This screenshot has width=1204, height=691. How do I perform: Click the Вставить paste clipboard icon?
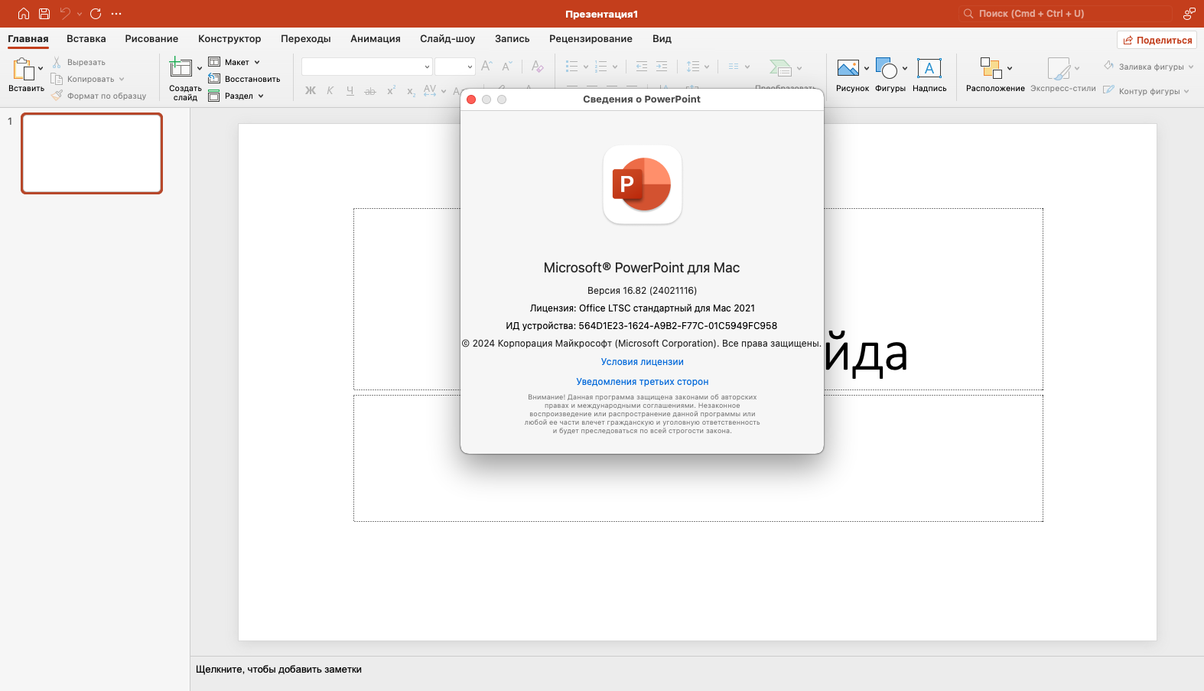(22, 69)
